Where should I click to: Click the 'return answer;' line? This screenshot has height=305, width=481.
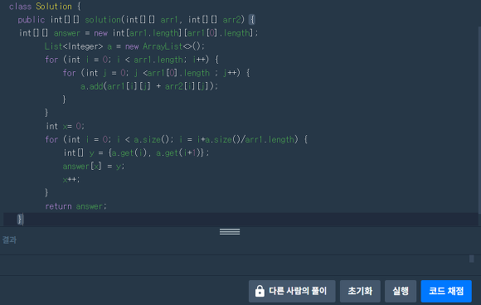(75, 206)
